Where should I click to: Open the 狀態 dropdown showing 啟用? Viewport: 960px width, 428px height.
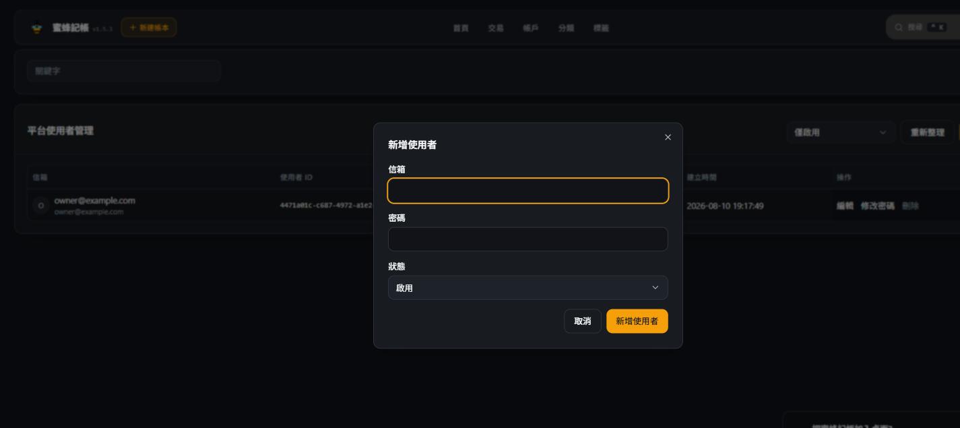pos(528,288)
